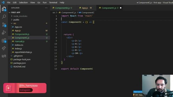Open HamzaB.js in the explorer
This screenshot has width=173, height=97.
[19, 41]
